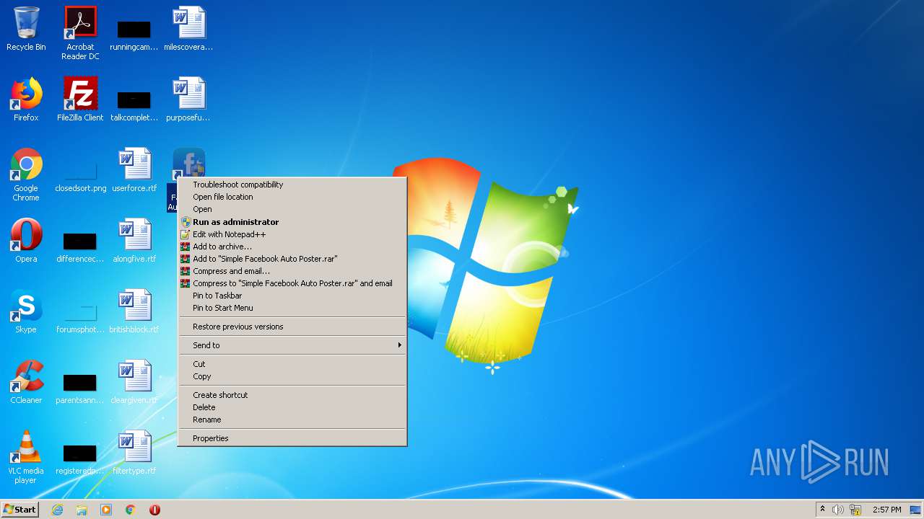The width and height of the screenshot is (924, 519).
Task: Select the milescovera Word document
Action: pyautogui.click(x=188, y=29)
